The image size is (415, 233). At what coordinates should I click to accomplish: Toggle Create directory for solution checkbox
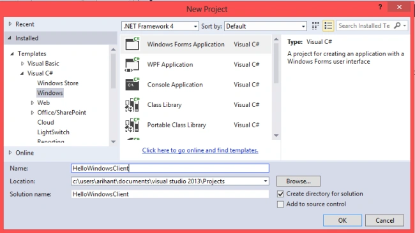point(280,194)
